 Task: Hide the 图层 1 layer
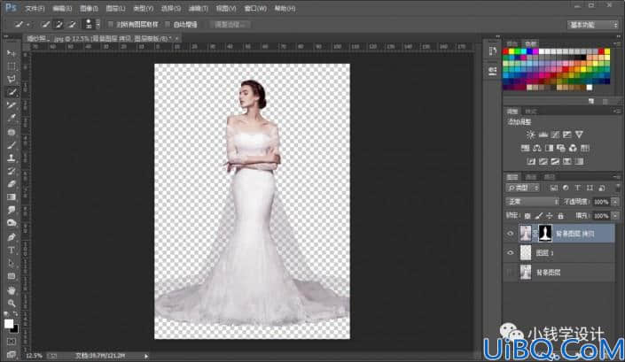coord(511,253)
